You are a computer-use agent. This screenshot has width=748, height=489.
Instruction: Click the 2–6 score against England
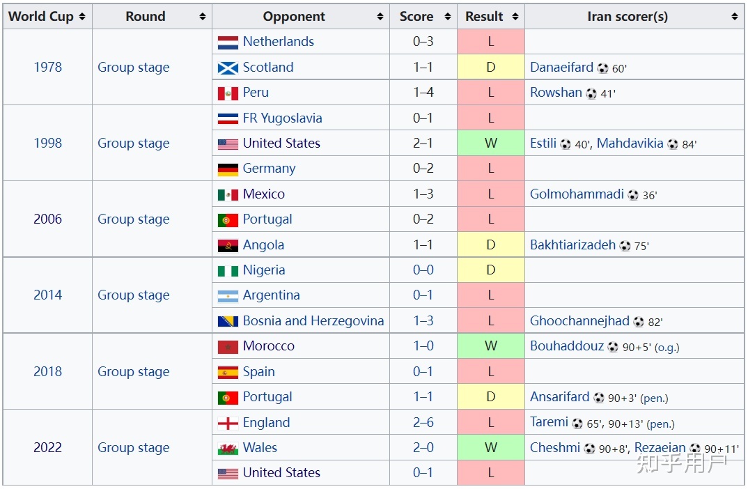pyautogui.click(x=423, y=423)
